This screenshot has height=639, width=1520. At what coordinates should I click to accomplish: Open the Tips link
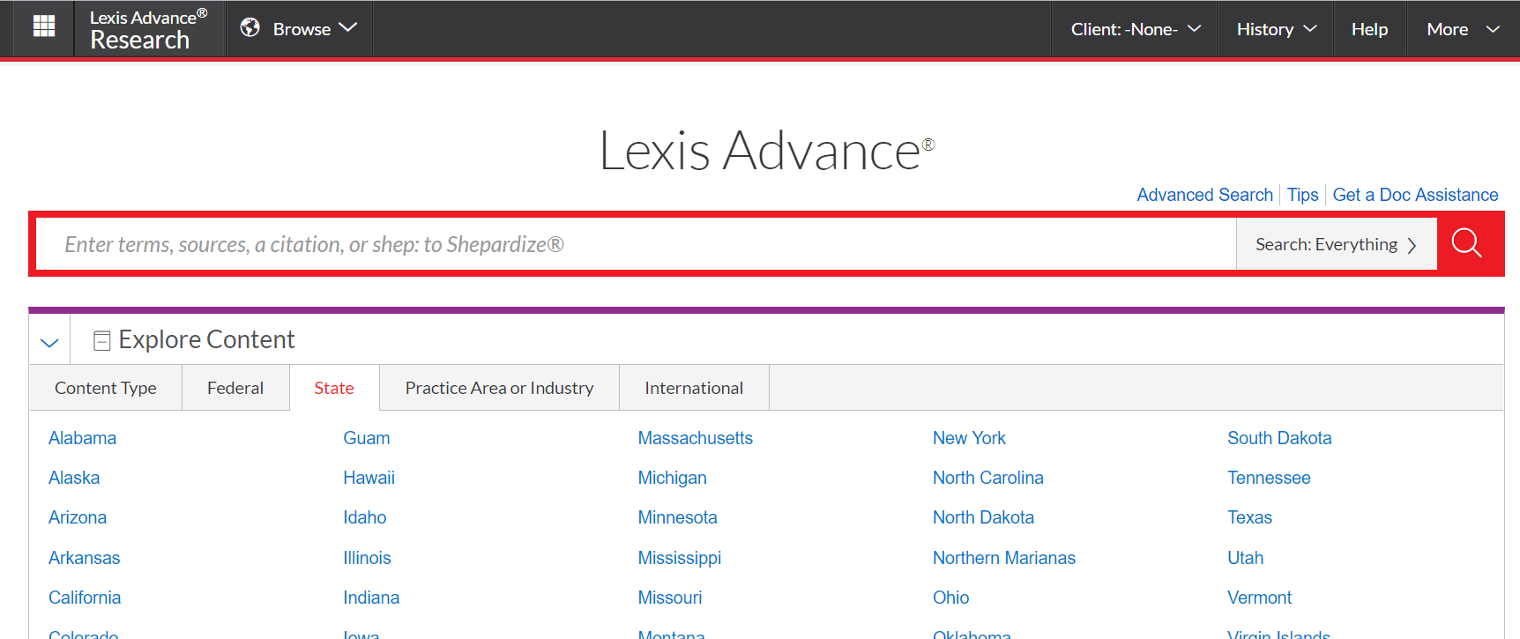click(x=1302, y=195)
